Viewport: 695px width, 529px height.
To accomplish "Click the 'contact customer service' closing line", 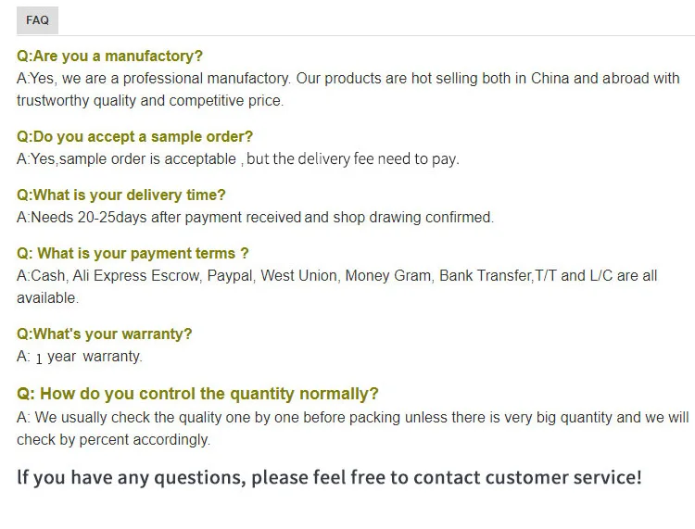I will (x=329, y=478).
